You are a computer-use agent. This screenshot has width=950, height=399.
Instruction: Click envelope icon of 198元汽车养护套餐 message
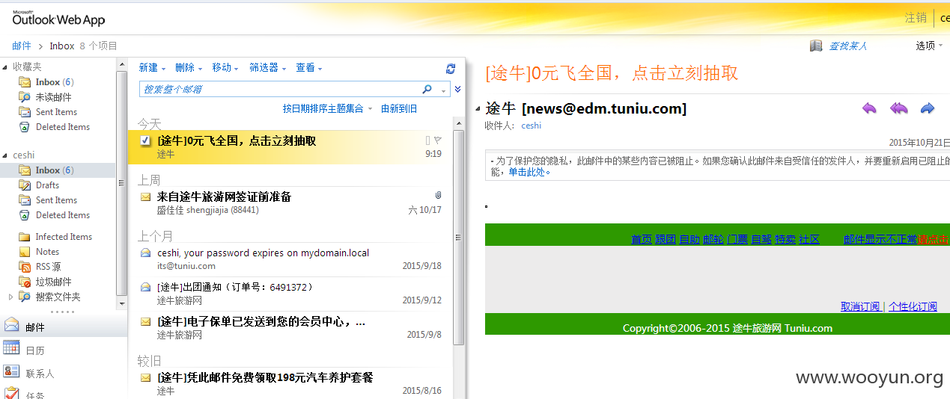(145, 377)
